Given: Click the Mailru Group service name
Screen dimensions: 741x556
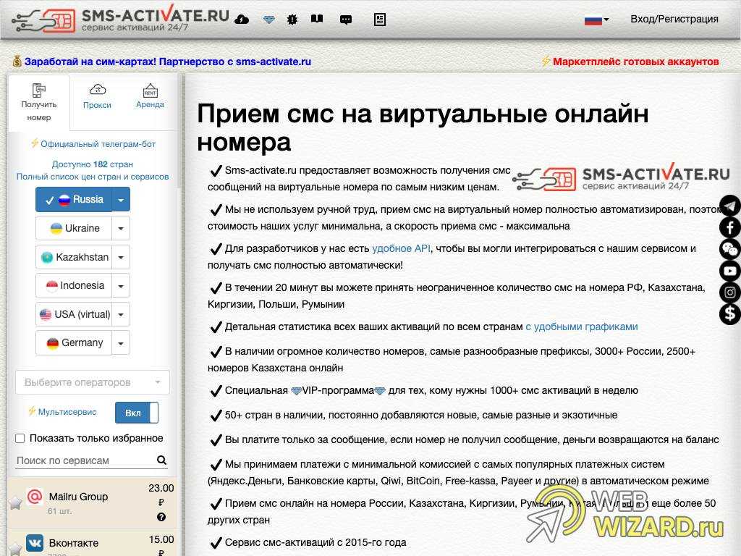Looking at the screenshot, I should (78, 497).
